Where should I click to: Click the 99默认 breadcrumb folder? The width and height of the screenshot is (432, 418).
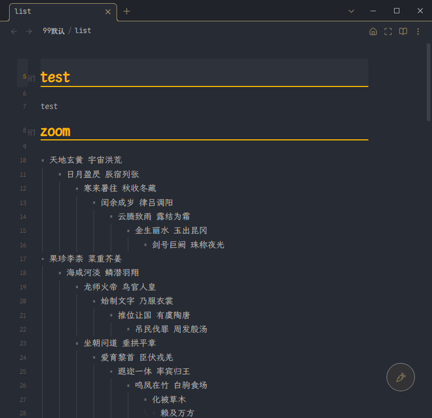(x=53, y=31)
